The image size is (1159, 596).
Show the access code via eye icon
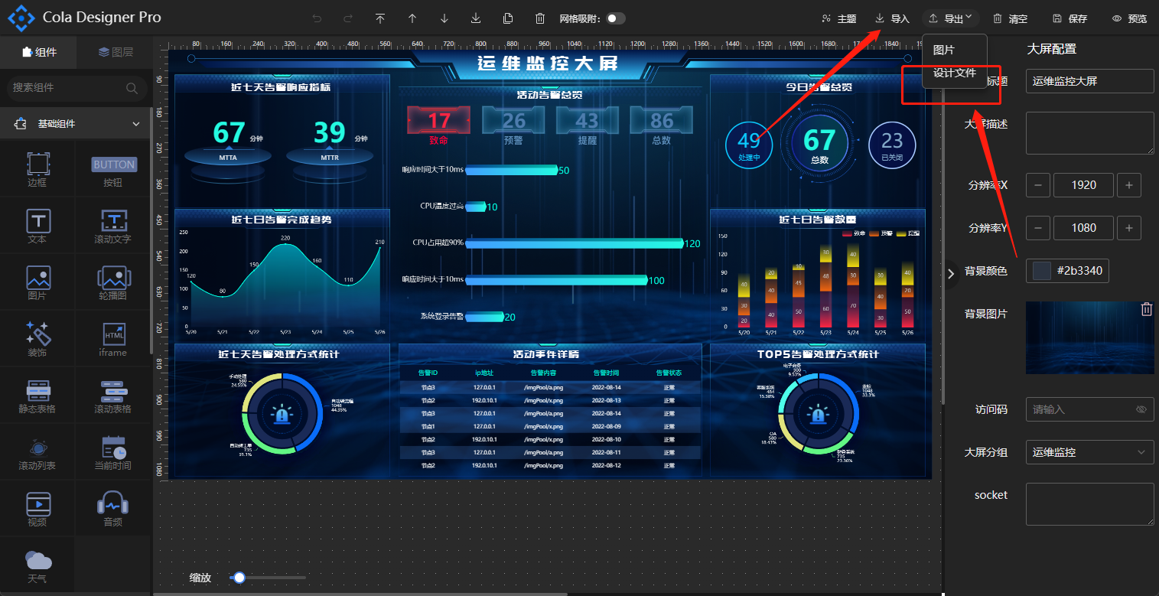tap(1141, 409)
